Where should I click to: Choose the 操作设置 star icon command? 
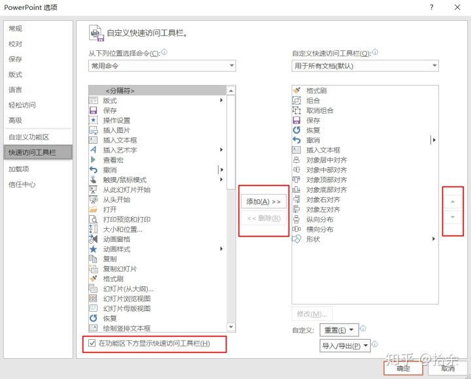pyautogui.click(x=94, y=120)
